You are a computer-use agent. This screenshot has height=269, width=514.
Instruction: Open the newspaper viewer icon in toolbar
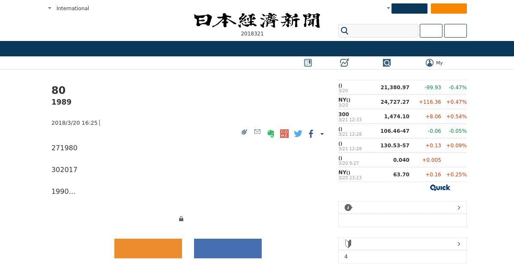tap(308, 63)
